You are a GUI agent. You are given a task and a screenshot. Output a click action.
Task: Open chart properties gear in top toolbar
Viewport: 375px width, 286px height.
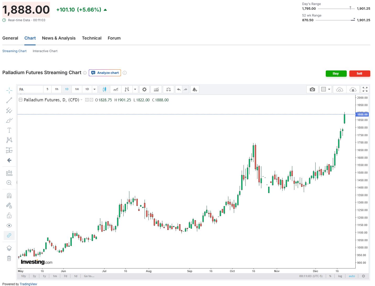pos(144,89)
